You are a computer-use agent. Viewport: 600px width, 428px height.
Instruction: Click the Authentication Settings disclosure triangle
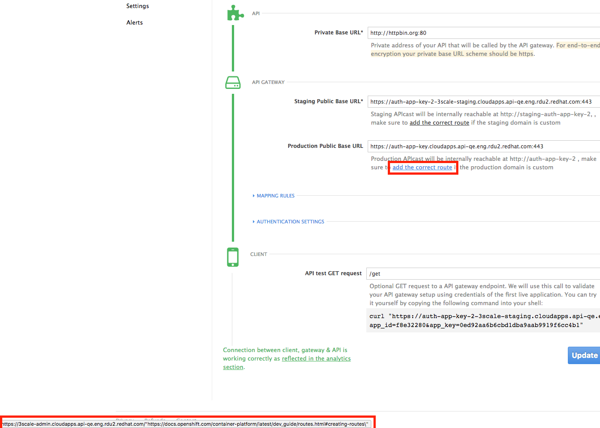pos(254,222)
